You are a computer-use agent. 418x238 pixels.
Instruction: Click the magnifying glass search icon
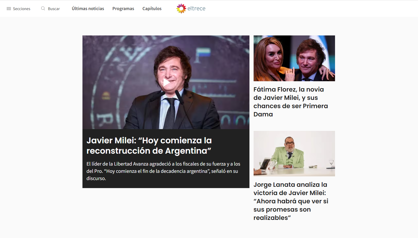click(x=43, y=9)
